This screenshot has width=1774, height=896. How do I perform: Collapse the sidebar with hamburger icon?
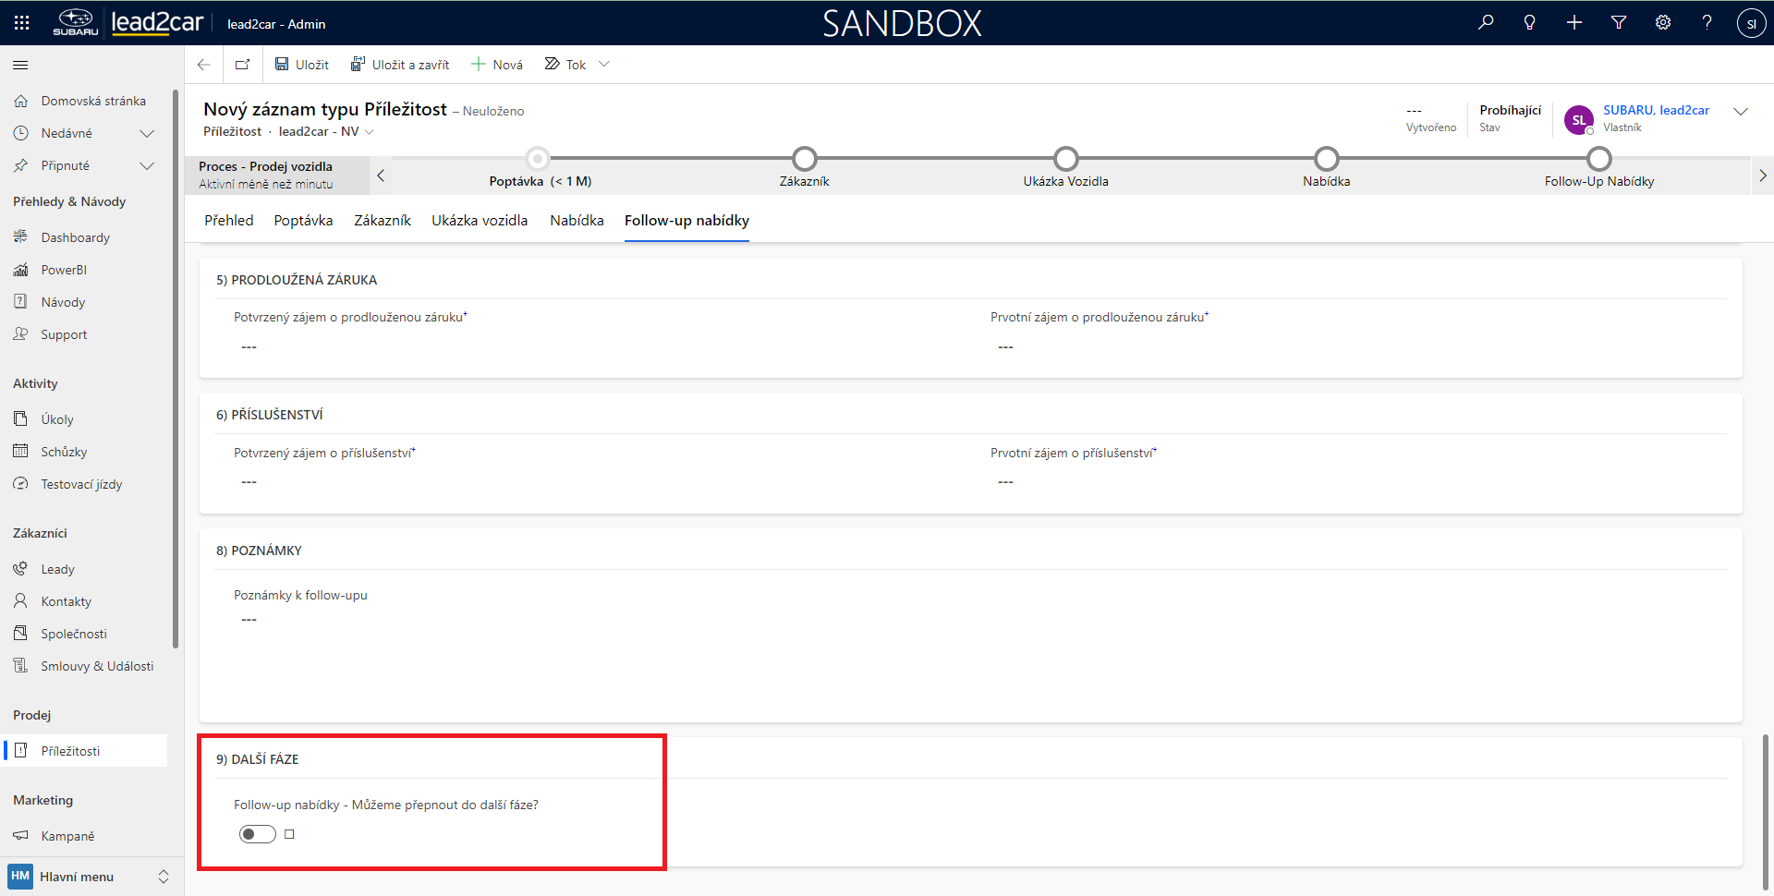(x=20, y=65)
